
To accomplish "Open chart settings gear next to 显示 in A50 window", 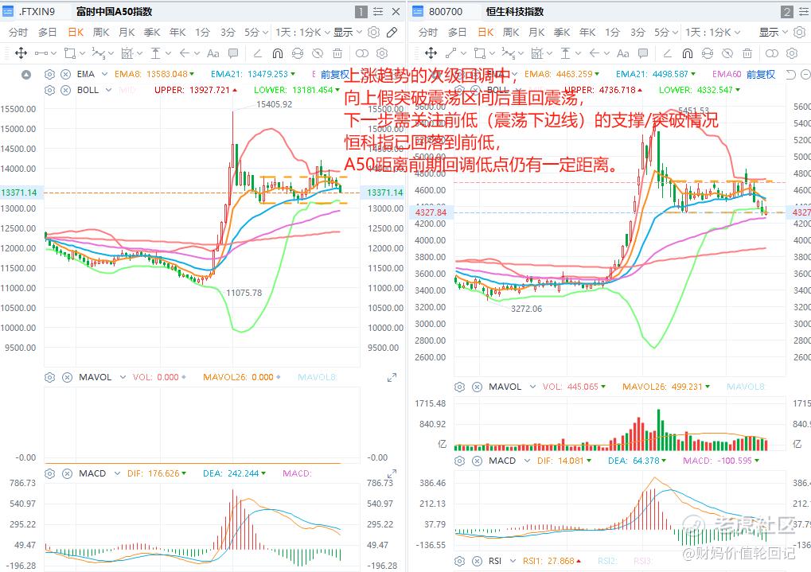I will [x=373, y=32].
